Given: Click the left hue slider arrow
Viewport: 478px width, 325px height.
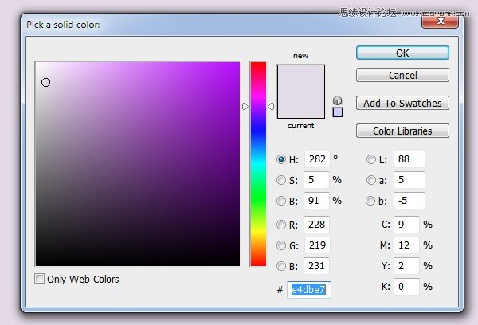Looking at the screenshot, I should [x=245, y=106].
